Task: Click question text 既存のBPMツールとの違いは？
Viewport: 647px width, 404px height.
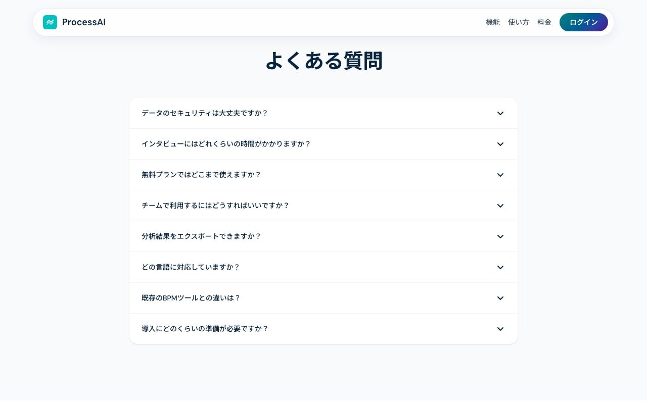Action: [191, 298]
